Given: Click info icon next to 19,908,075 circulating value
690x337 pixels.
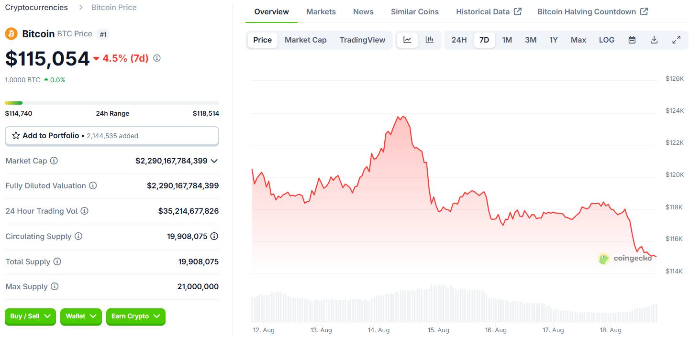Looking at the screenshot, I should [x=214, y=236].
